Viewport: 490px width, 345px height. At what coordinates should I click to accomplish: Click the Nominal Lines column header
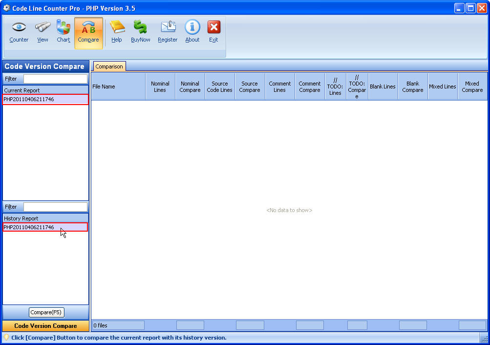160,86
